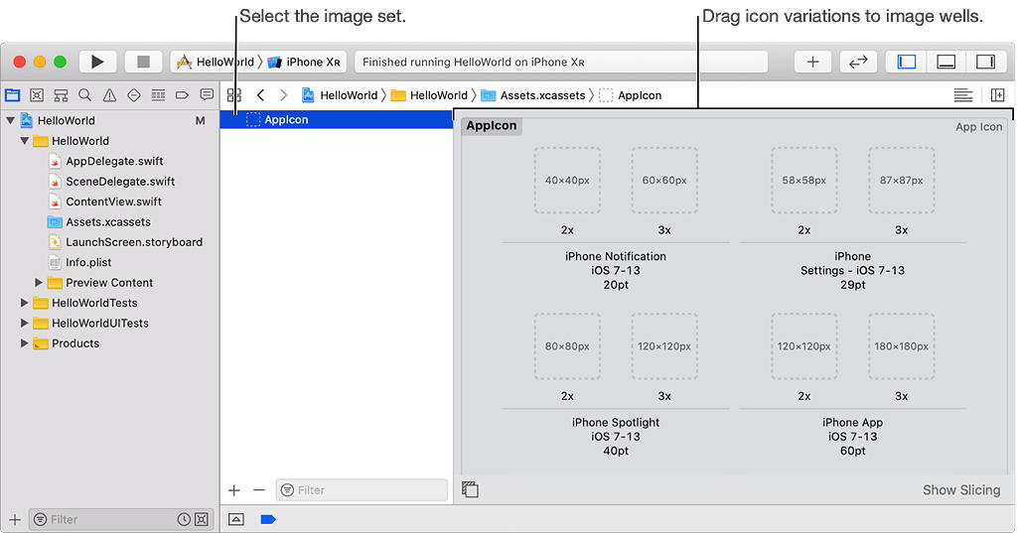The height and width of the screenshot is (533, 1017).
Task: Run the HelloWorld scheme with Play button
Action: [x=97, y=62]
